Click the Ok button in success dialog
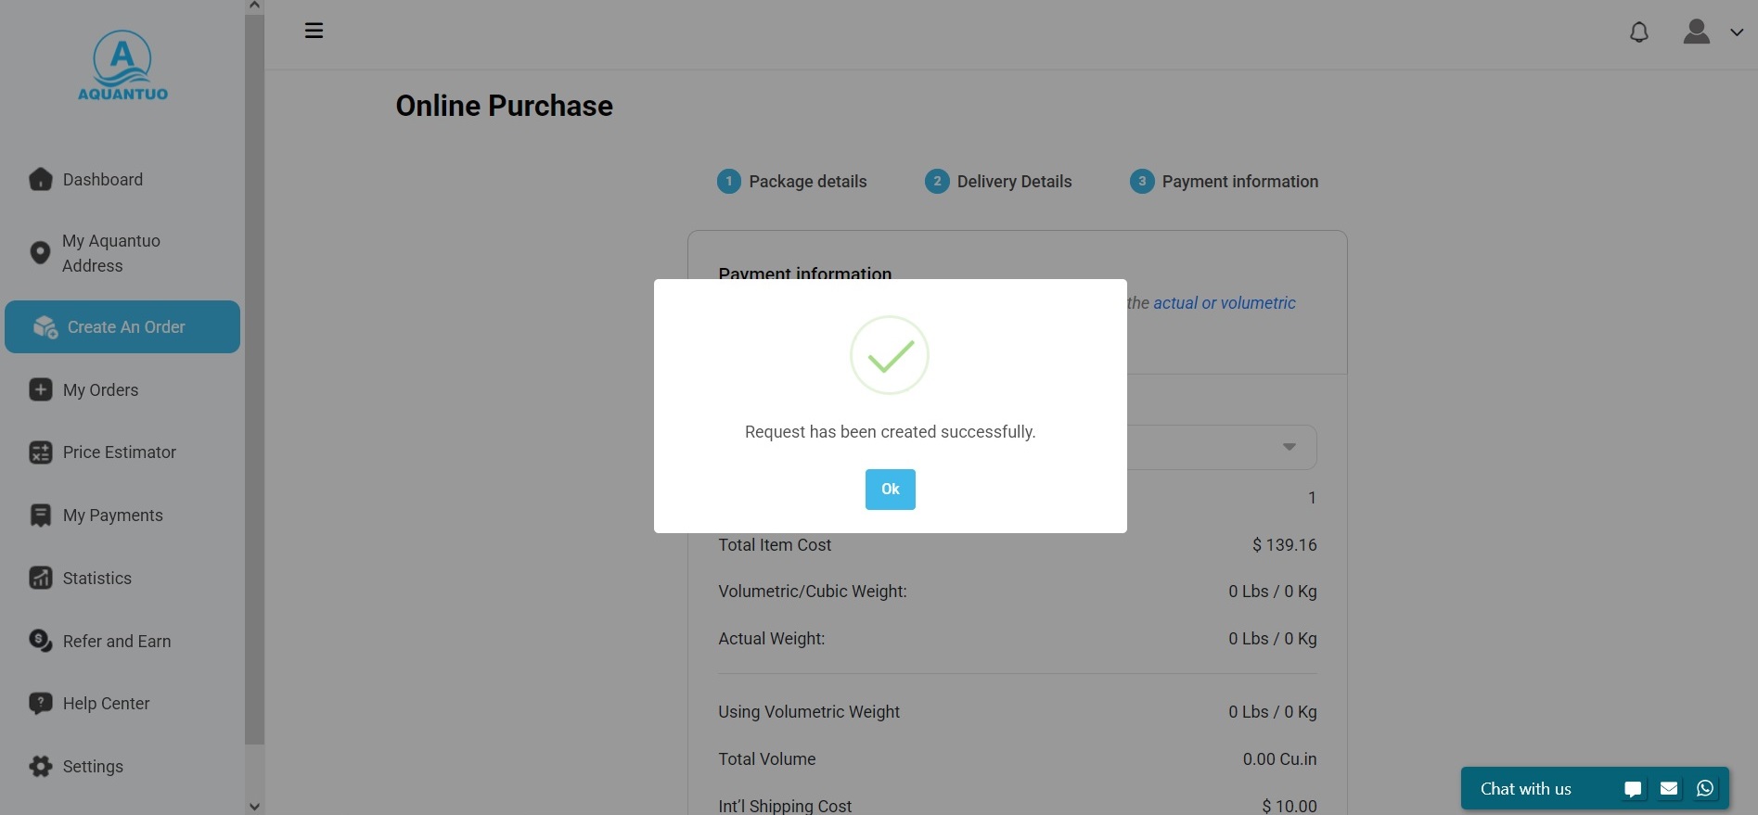The height and width of the screenshot is (815, 1758). tap(890, 489)
